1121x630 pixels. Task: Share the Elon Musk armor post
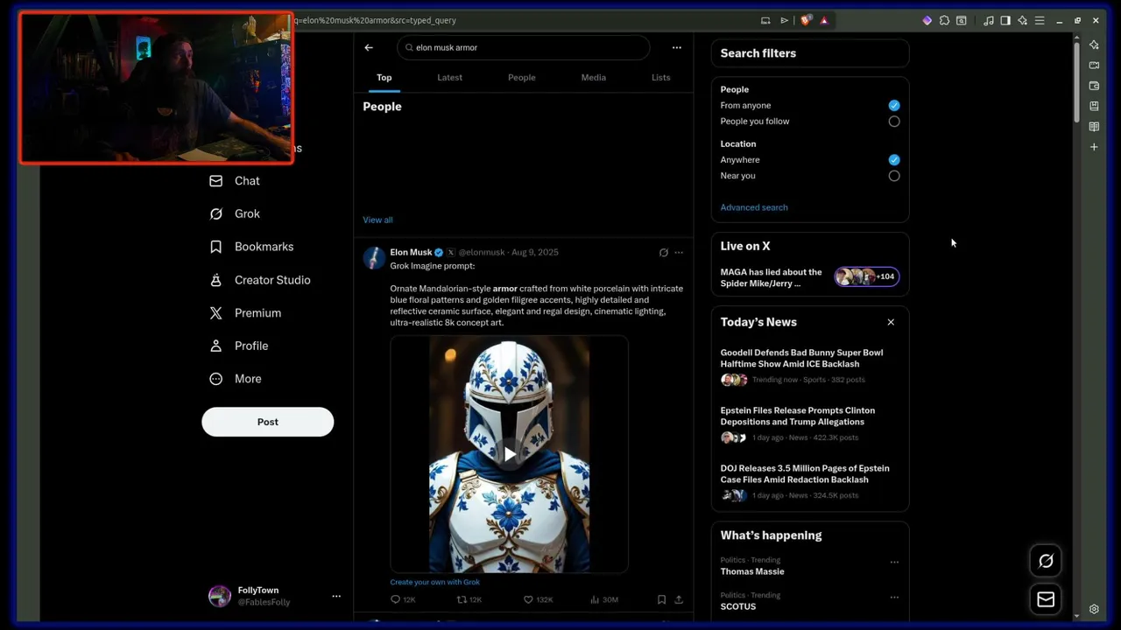click(x=679, y=599)
